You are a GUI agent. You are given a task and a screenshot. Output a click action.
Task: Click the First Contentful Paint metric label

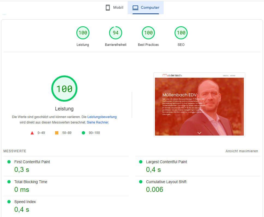pos(32,162)
